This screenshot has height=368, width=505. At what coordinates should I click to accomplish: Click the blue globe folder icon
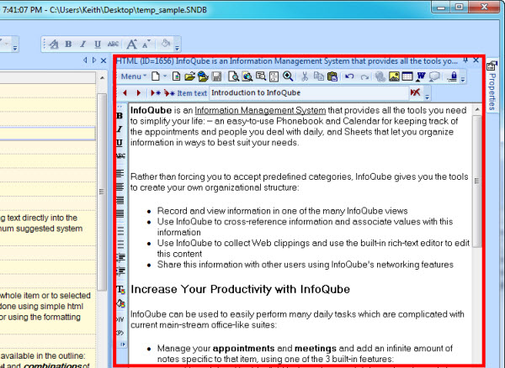[203, 76]
